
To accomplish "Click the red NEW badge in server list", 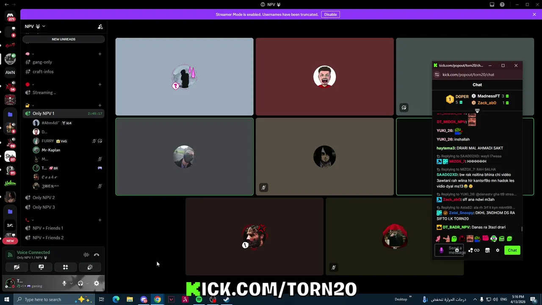I will pos(10,241).
